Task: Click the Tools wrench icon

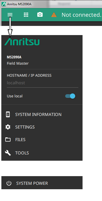Action: coord(8,153)
